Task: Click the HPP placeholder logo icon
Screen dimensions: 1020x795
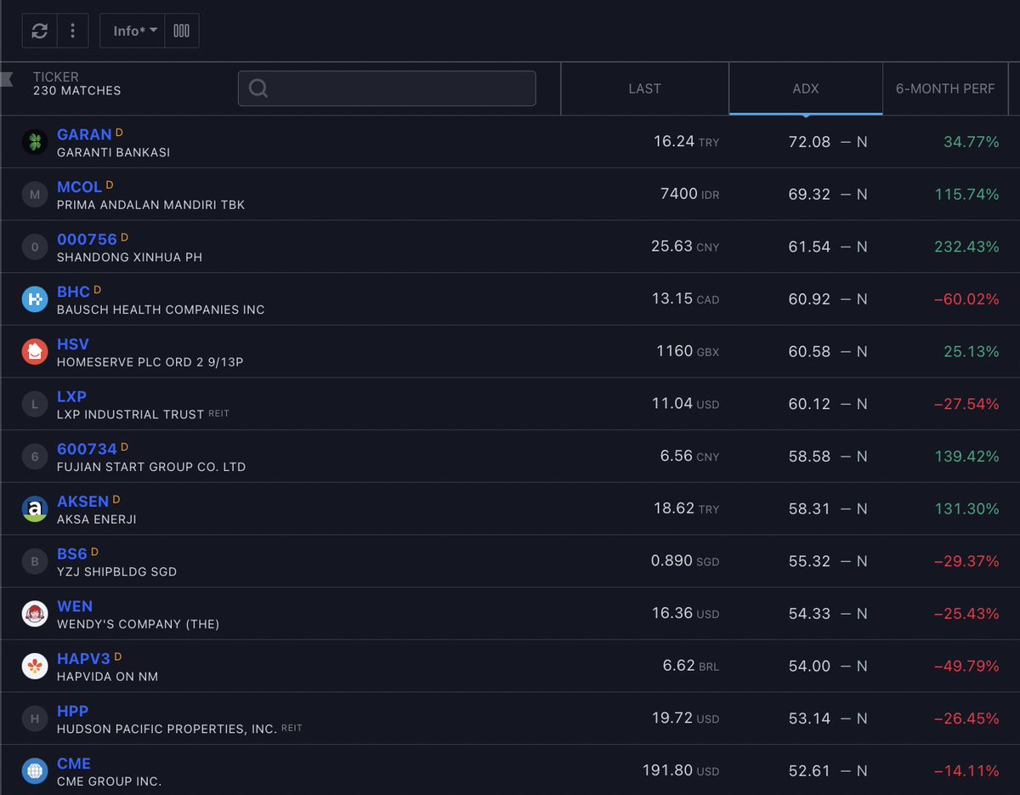Action: coord(35,719)
